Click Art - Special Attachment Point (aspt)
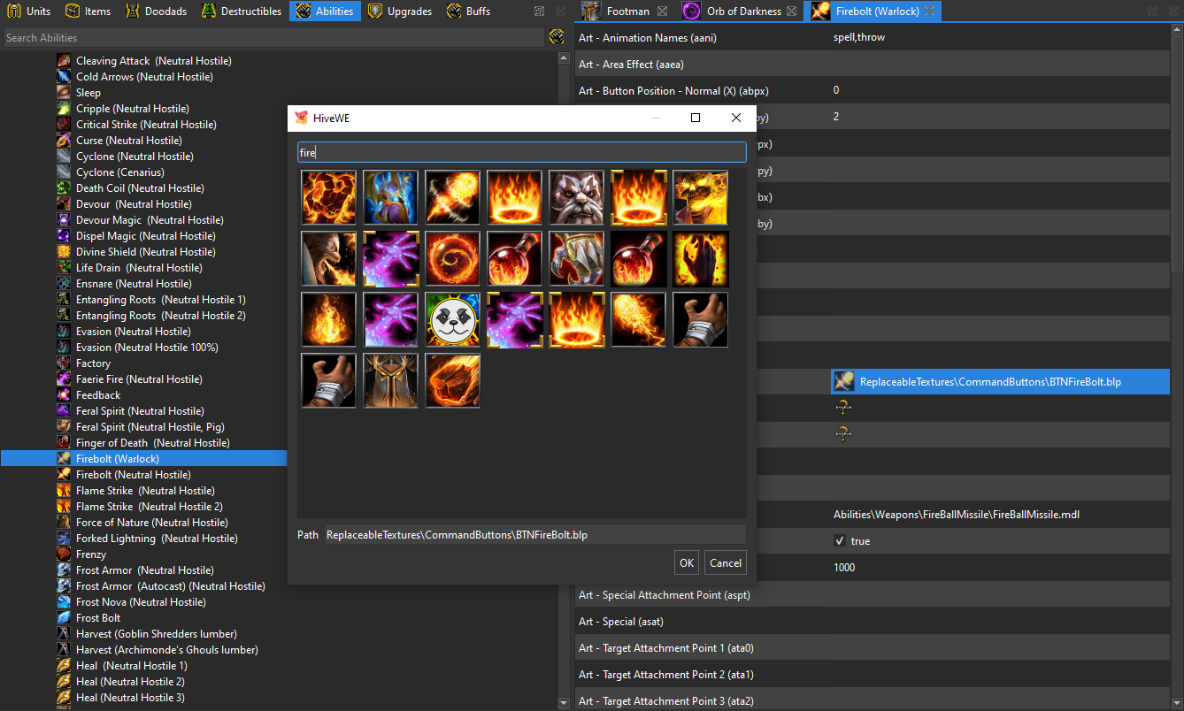 click(x=873, y=595)
